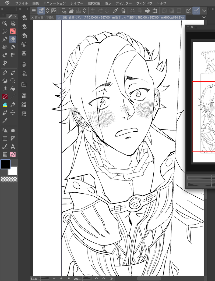215x281 pixels.
Task: Click the Redo arrow
Action: tap(100, 10)
